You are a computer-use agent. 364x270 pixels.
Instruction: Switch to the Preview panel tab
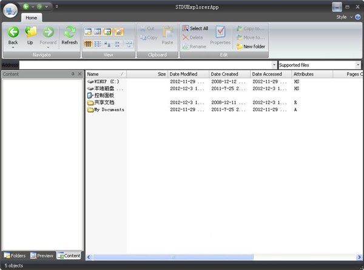42,255
